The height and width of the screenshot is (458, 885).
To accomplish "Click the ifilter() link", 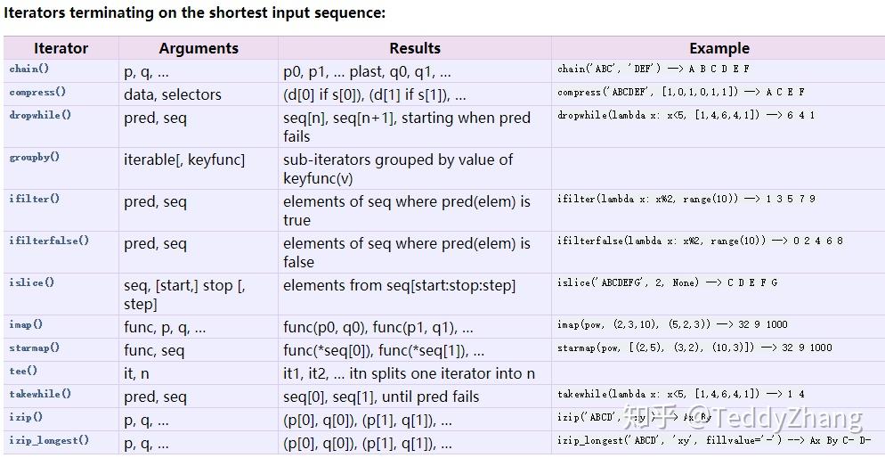I will coord(35,199).
